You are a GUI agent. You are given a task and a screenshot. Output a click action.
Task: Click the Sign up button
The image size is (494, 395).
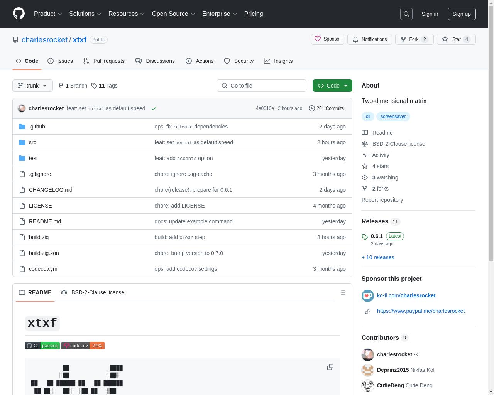[x=462, y=14]
